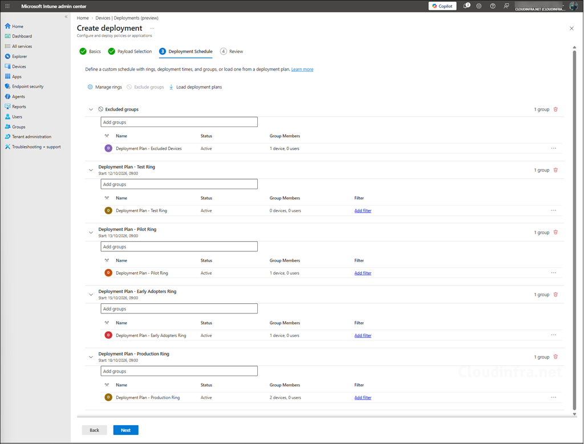This screenshot has height=444, width=584.
Task: Open the app launcher waffle icon
Action: point(7,6)
